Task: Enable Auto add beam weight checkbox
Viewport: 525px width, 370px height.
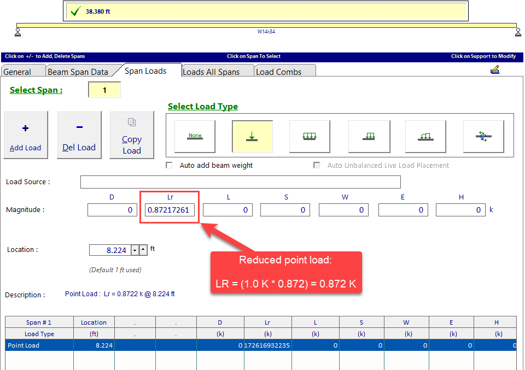Action: [x=170, y=165]
